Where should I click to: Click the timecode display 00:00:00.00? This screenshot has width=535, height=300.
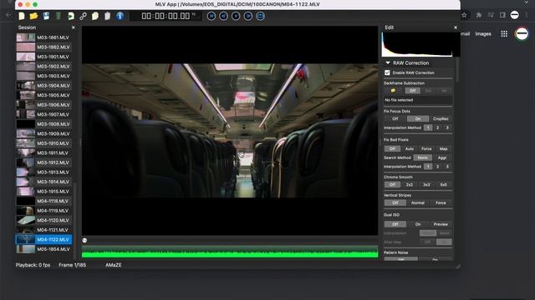tap(166, 16)
